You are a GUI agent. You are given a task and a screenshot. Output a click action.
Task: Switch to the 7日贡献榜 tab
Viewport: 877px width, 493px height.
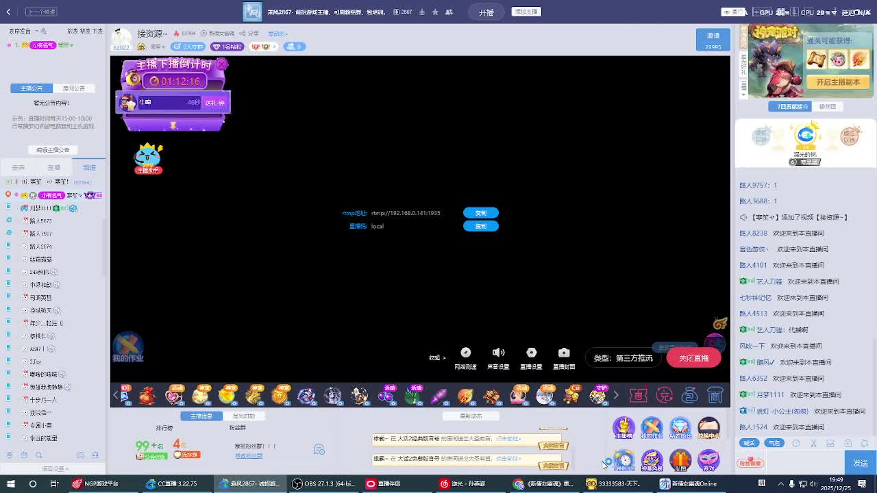tap(789, 107)
